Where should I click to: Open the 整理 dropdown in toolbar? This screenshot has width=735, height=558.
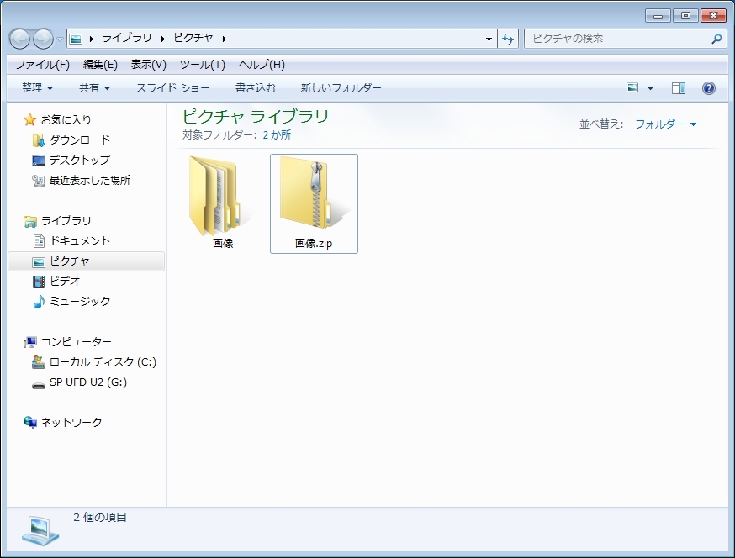38,87
